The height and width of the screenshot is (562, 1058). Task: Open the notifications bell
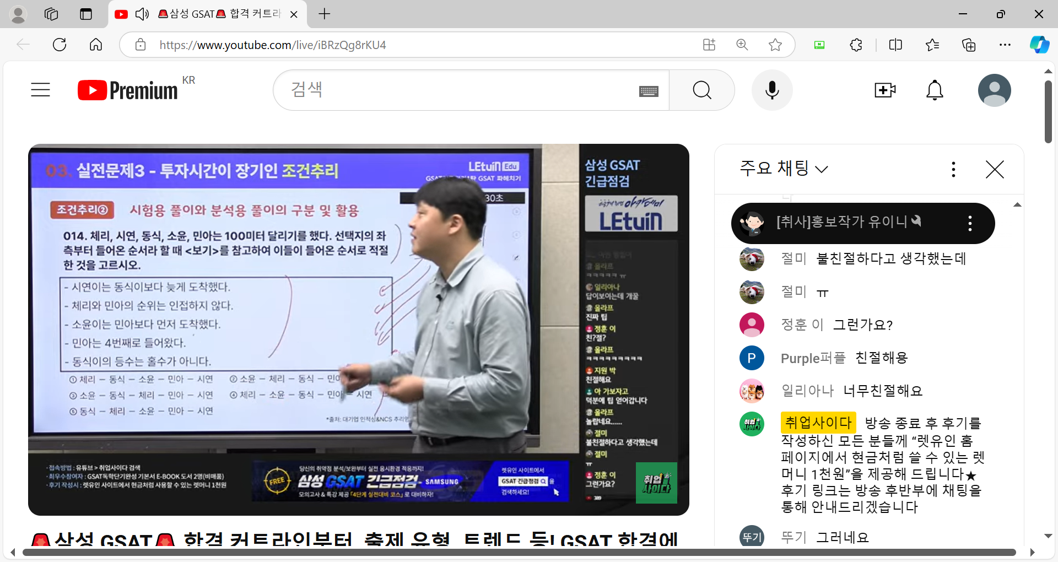[935, 90]
